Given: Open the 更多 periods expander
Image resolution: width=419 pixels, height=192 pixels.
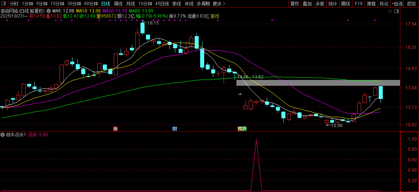Looking at the screenshot, I should tap(219, 4).
